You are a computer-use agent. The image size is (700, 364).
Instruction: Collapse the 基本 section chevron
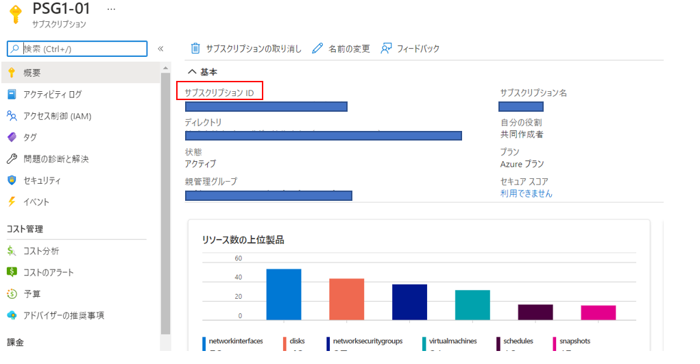pyautogui.click(x=192, y=71)
